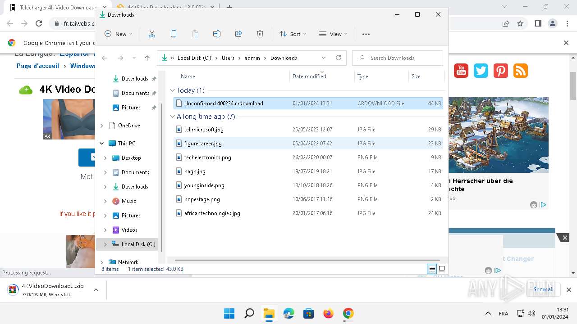This screenshot has width=577, height=324.
Task: Expand the Local Disk (C:) tree node
Action: [105, 244]
